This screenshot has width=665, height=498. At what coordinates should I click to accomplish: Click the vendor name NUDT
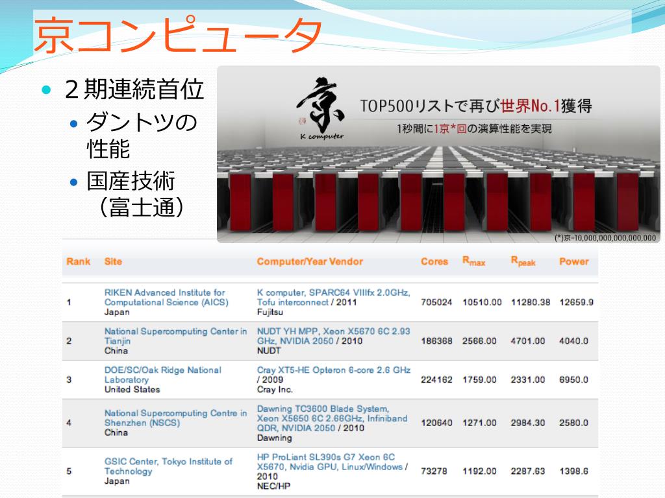[x=268, y=351]
